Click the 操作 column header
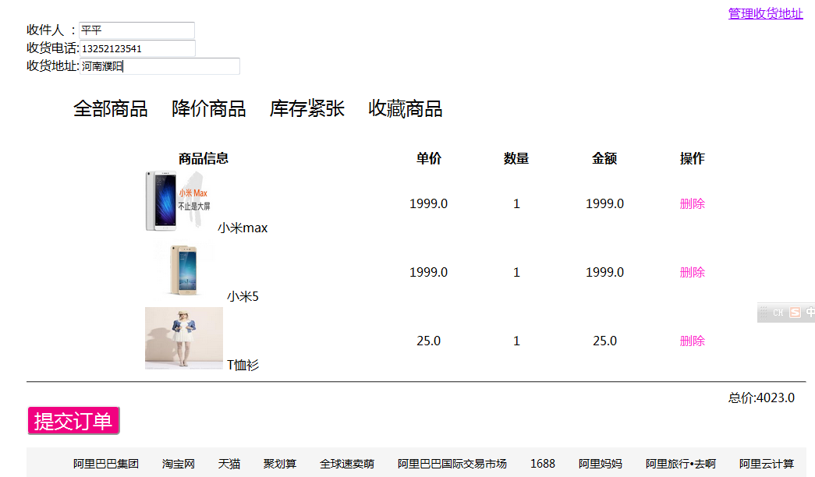The image size is (815, 477). pos(692,158)
